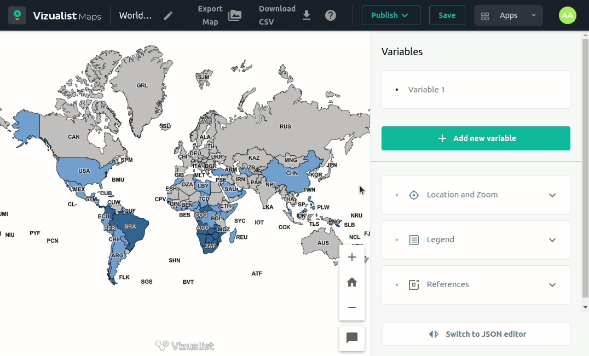Click the Vizualist Maps logo icon
This screenshot has width=589, height=356.
pyautogui.click(x=17, y=15)
